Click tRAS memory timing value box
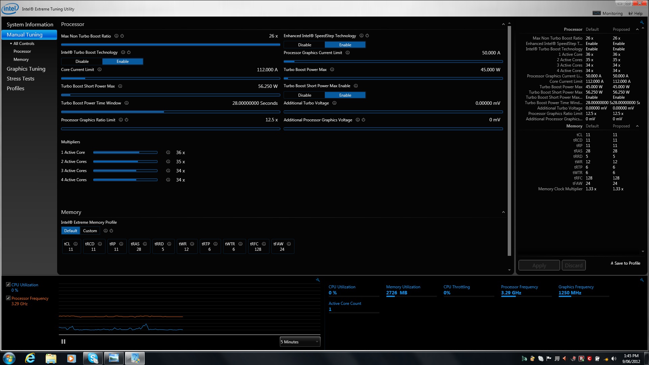The width and height of the screenshot is (649, 365). 139,246
